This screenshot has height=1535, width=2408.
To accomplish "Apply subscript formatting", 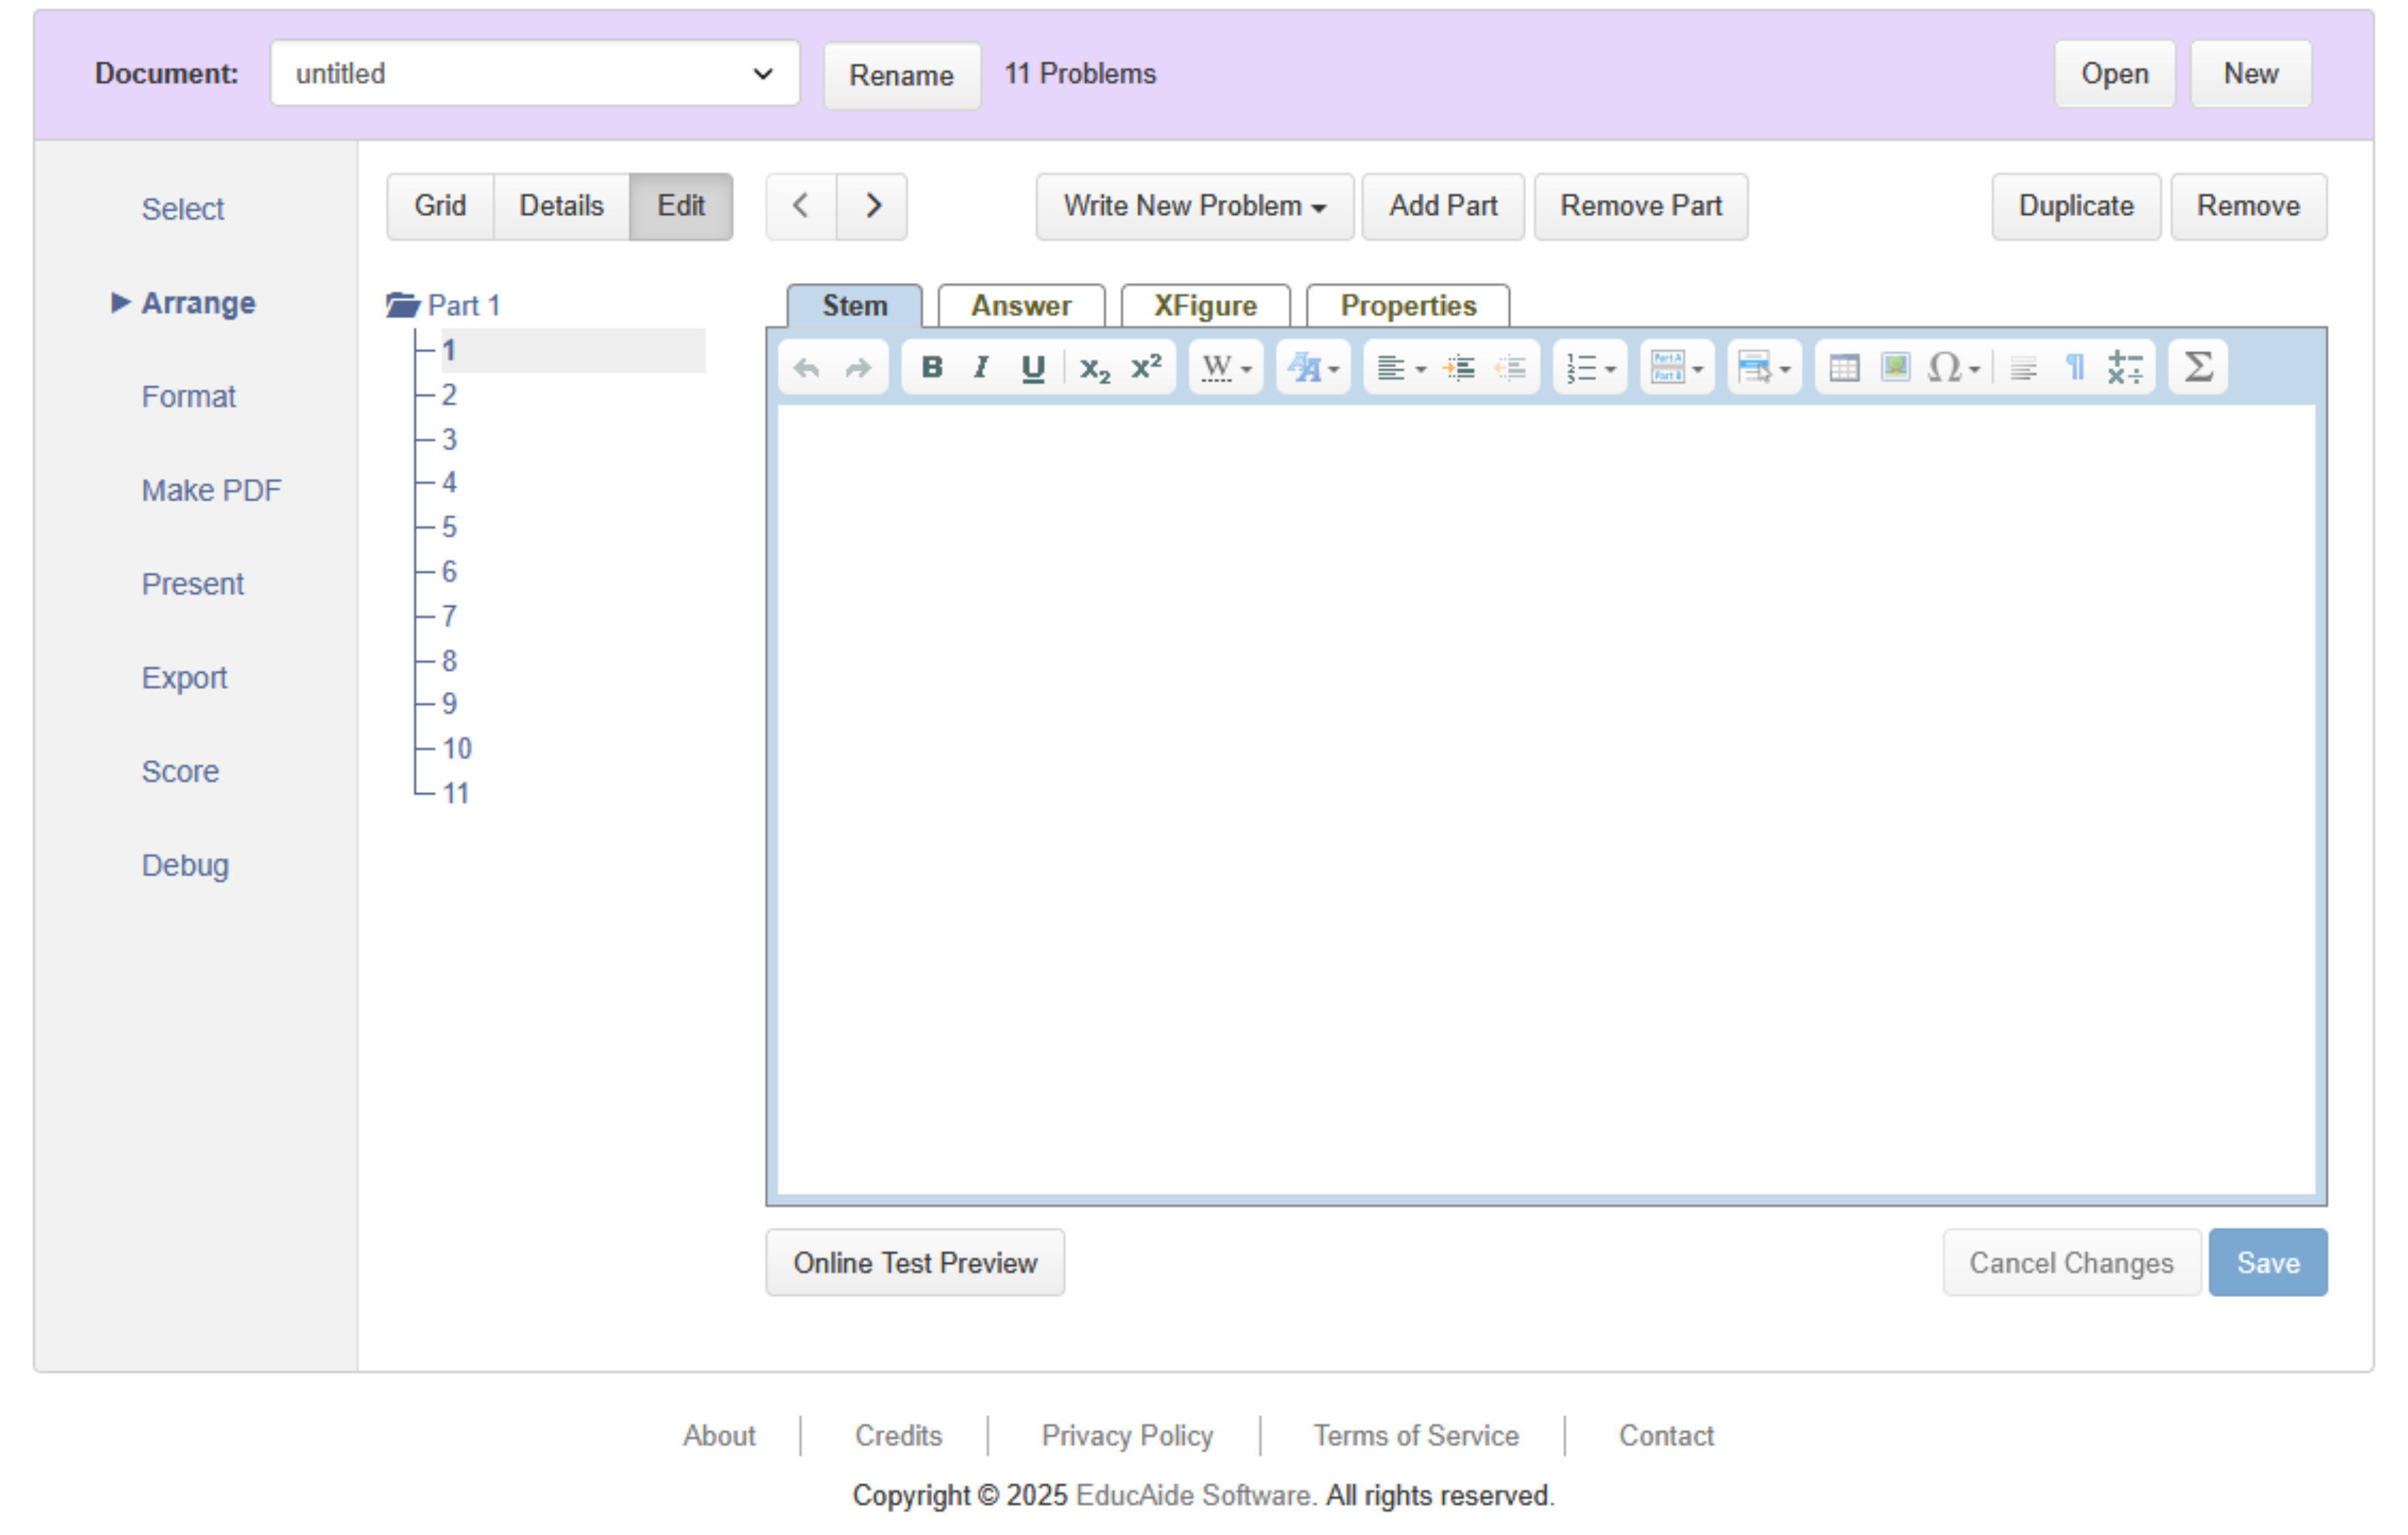I will tap(1095, 368).
